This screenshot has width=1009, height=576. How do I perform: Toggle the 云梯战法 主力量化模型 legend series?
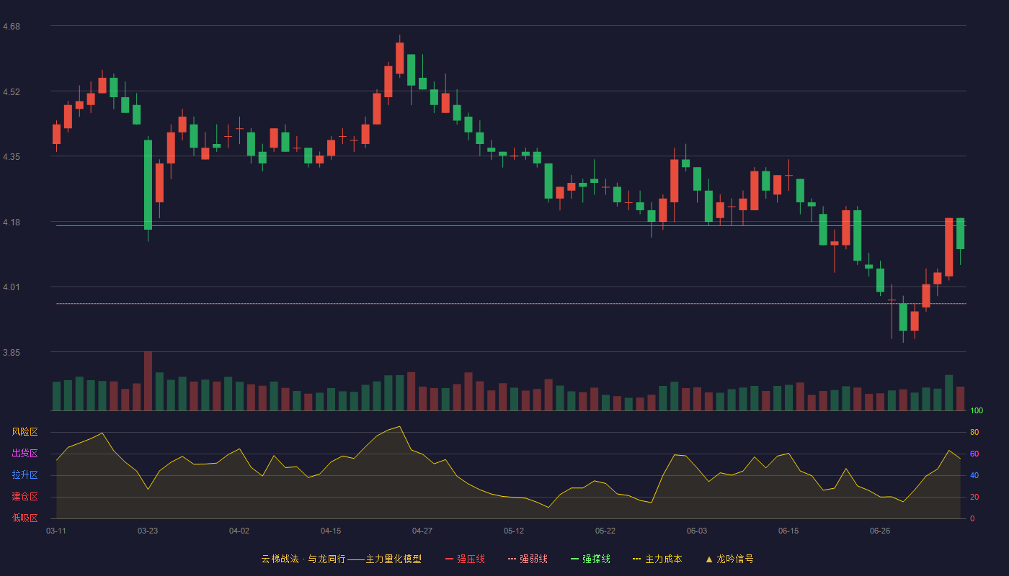[341, 559]
